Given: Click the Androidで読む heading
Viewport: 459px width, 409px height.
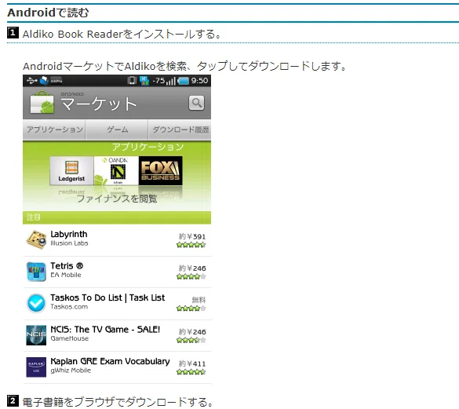Looking at the screenshot, I should (48, 13).
